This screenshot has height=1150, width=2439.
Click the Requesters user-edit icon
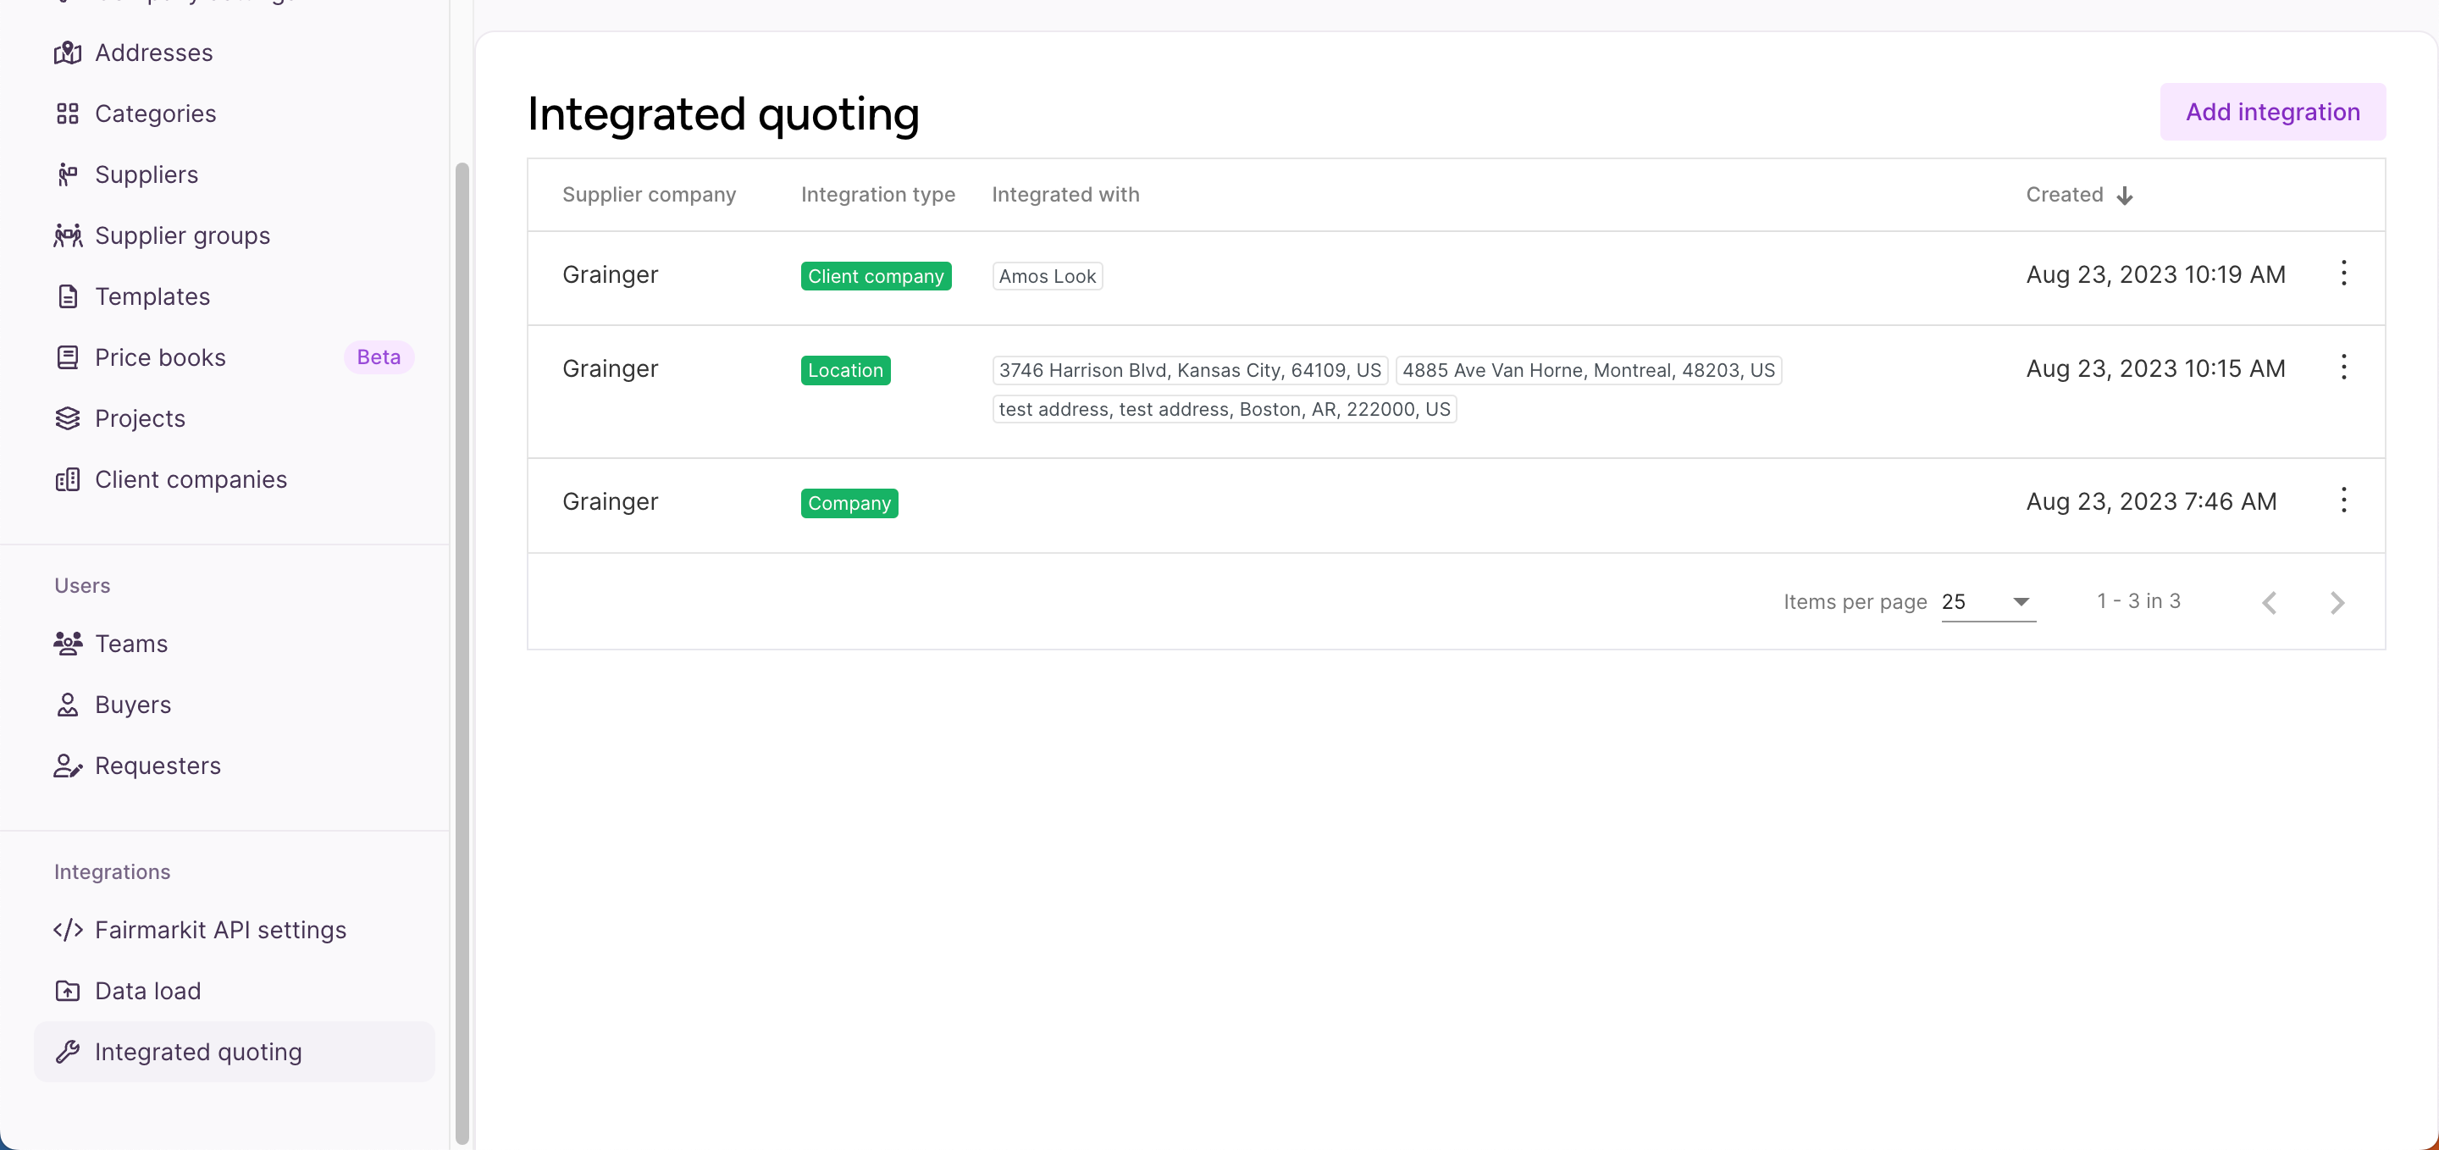click(67, 766)
